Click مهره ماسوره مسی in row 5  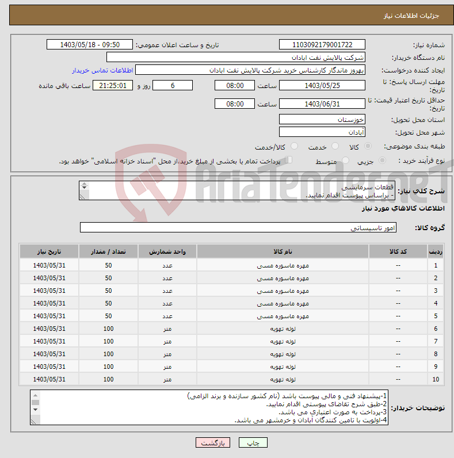tap(283, 316)
